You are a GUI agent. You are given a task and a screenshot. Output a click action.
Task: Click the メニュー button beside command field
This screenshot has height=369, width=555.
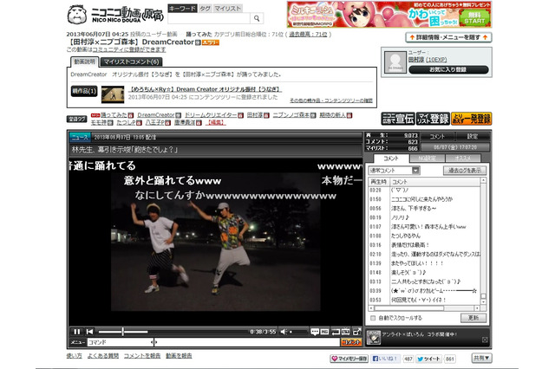[77, 342]
